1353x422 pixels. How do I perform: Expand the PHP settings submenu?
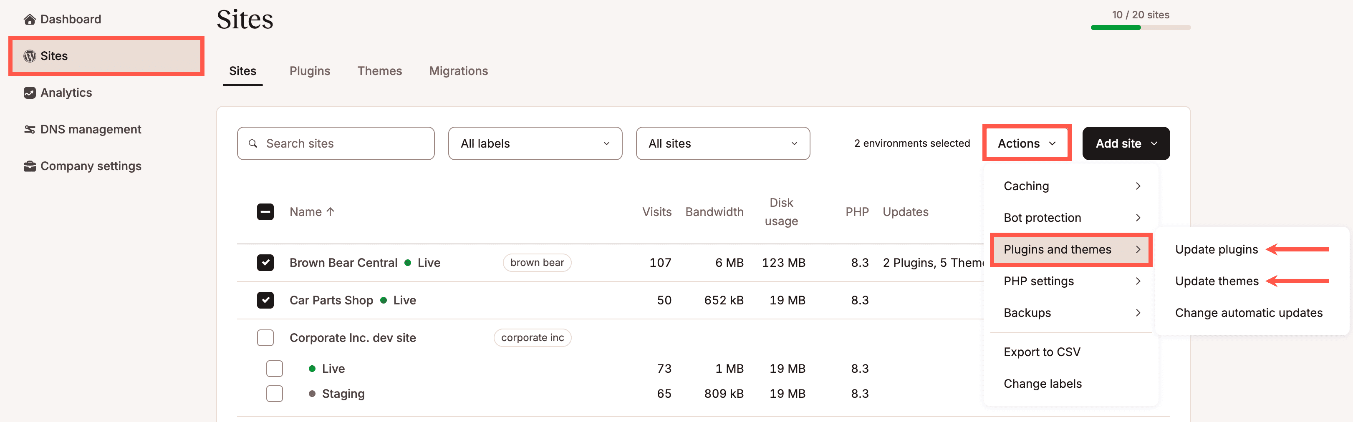[1070, 281]
